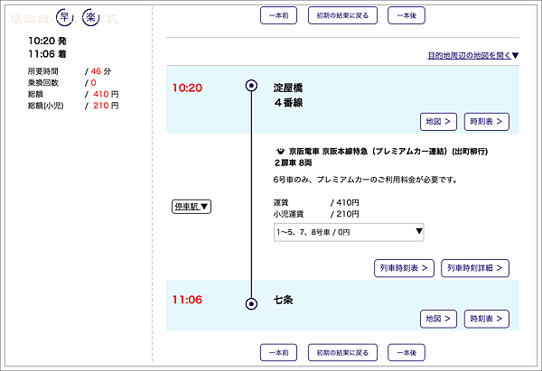
Task: Click the 七条 station name
Action: [283, 300]
